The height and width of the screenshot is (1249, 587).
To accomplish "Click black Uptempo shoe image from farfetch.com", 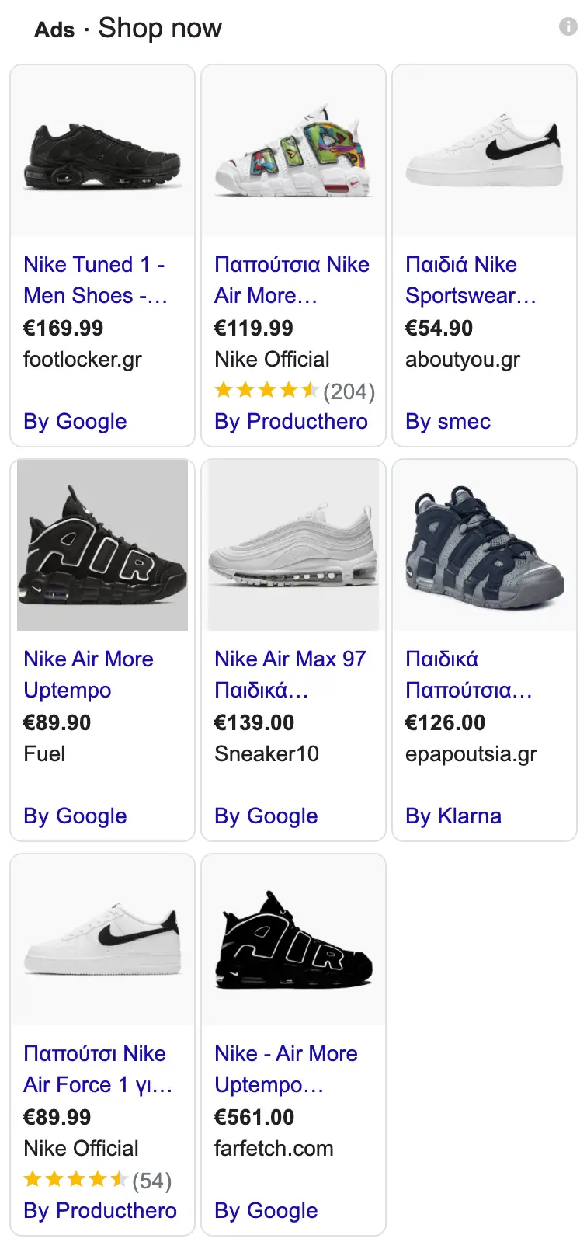I will pos(293,940).
